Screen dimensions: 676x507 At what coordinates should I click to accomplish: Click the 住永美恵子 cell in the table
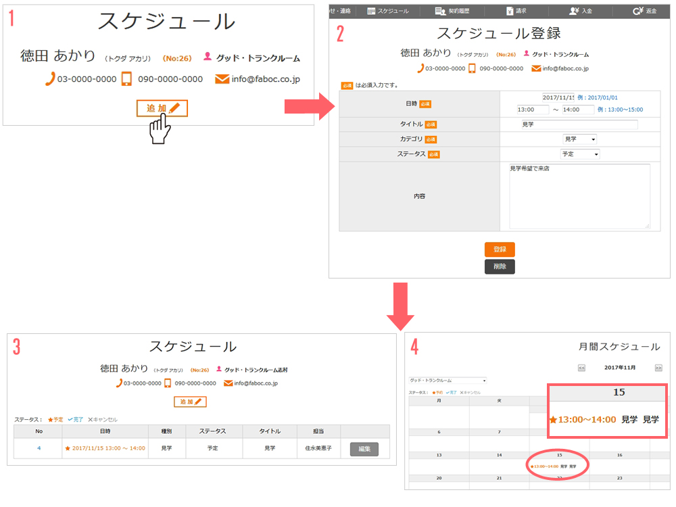click(318, 448)
